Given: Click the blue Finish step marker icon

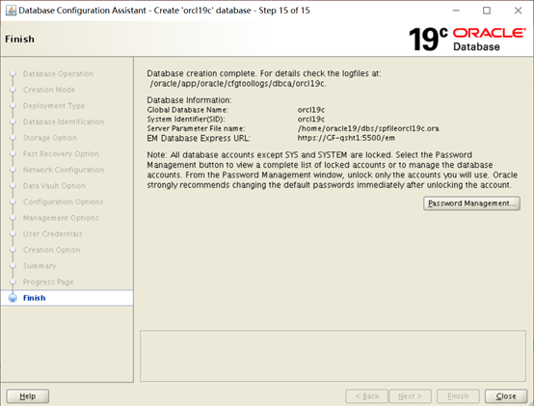Looking at the screenshot, I should click(x=13, y=298).
